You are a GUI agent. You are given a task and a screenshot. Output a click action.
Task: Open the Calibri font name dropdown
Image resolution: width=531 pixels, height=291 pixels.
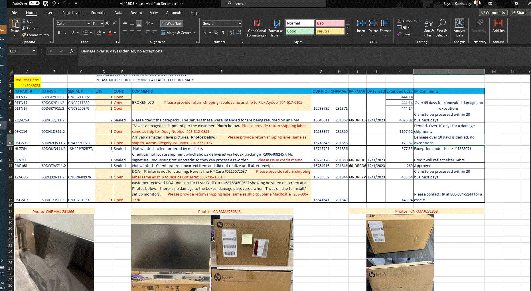pyautogui.click(x=89, y=24)
